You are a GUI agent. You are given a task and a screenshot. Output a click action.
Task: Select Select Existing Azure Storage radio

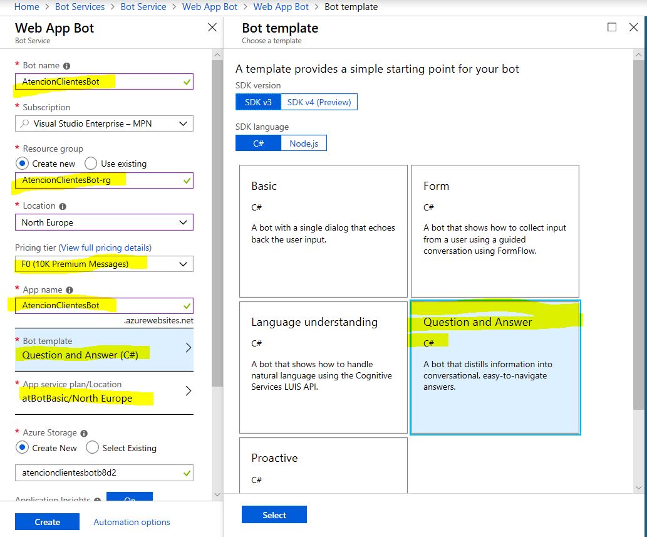[x=93, y=448]
